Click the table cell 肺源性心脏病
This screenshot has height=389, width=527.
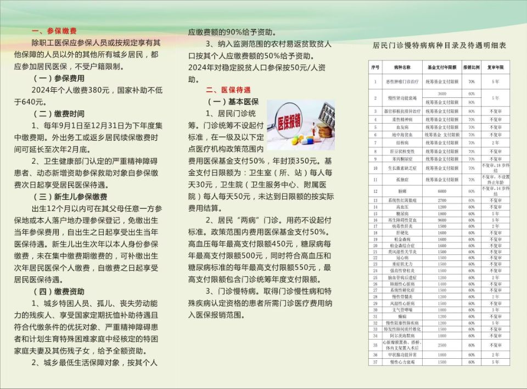click(x=402, y=284)
